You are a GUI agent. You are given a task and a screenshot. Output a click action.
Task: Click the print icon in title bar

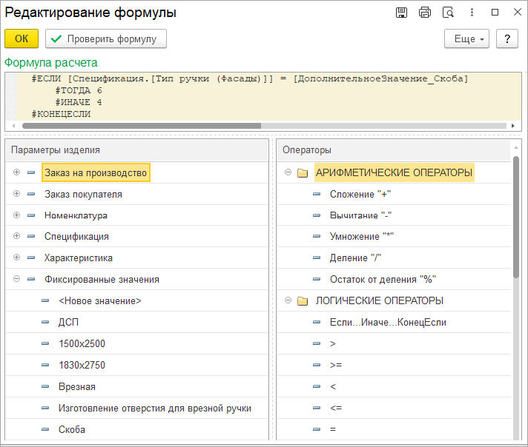point(424,13)
